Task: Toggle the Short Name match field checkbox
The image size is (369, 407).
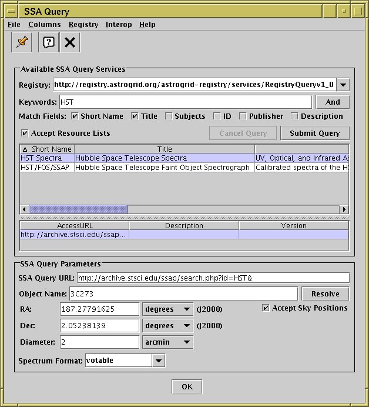Action: (75, 116)
